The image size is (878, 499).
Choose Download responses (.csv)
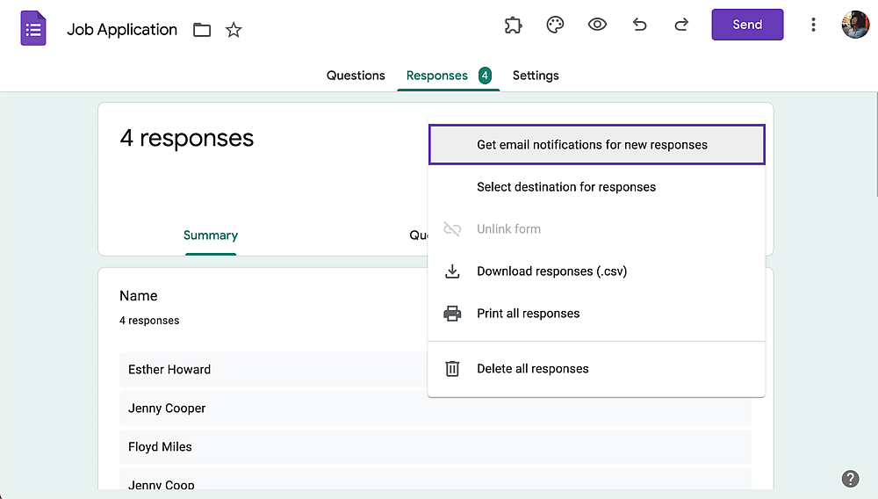pos(597,271)
